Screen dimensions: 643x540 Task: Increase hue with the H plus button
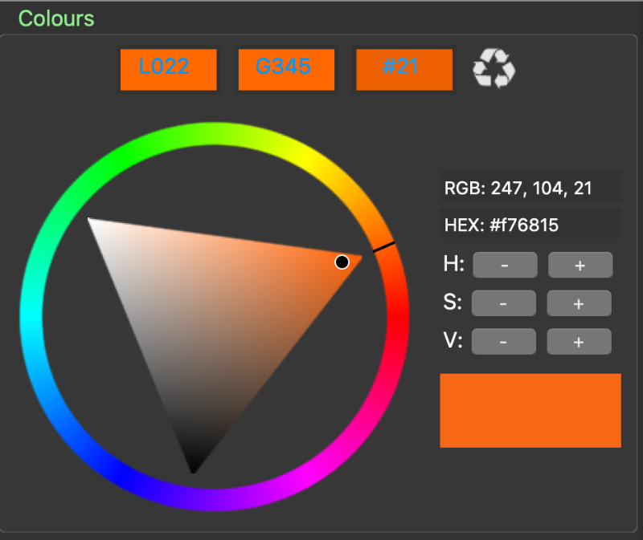(x=580, y=265)
